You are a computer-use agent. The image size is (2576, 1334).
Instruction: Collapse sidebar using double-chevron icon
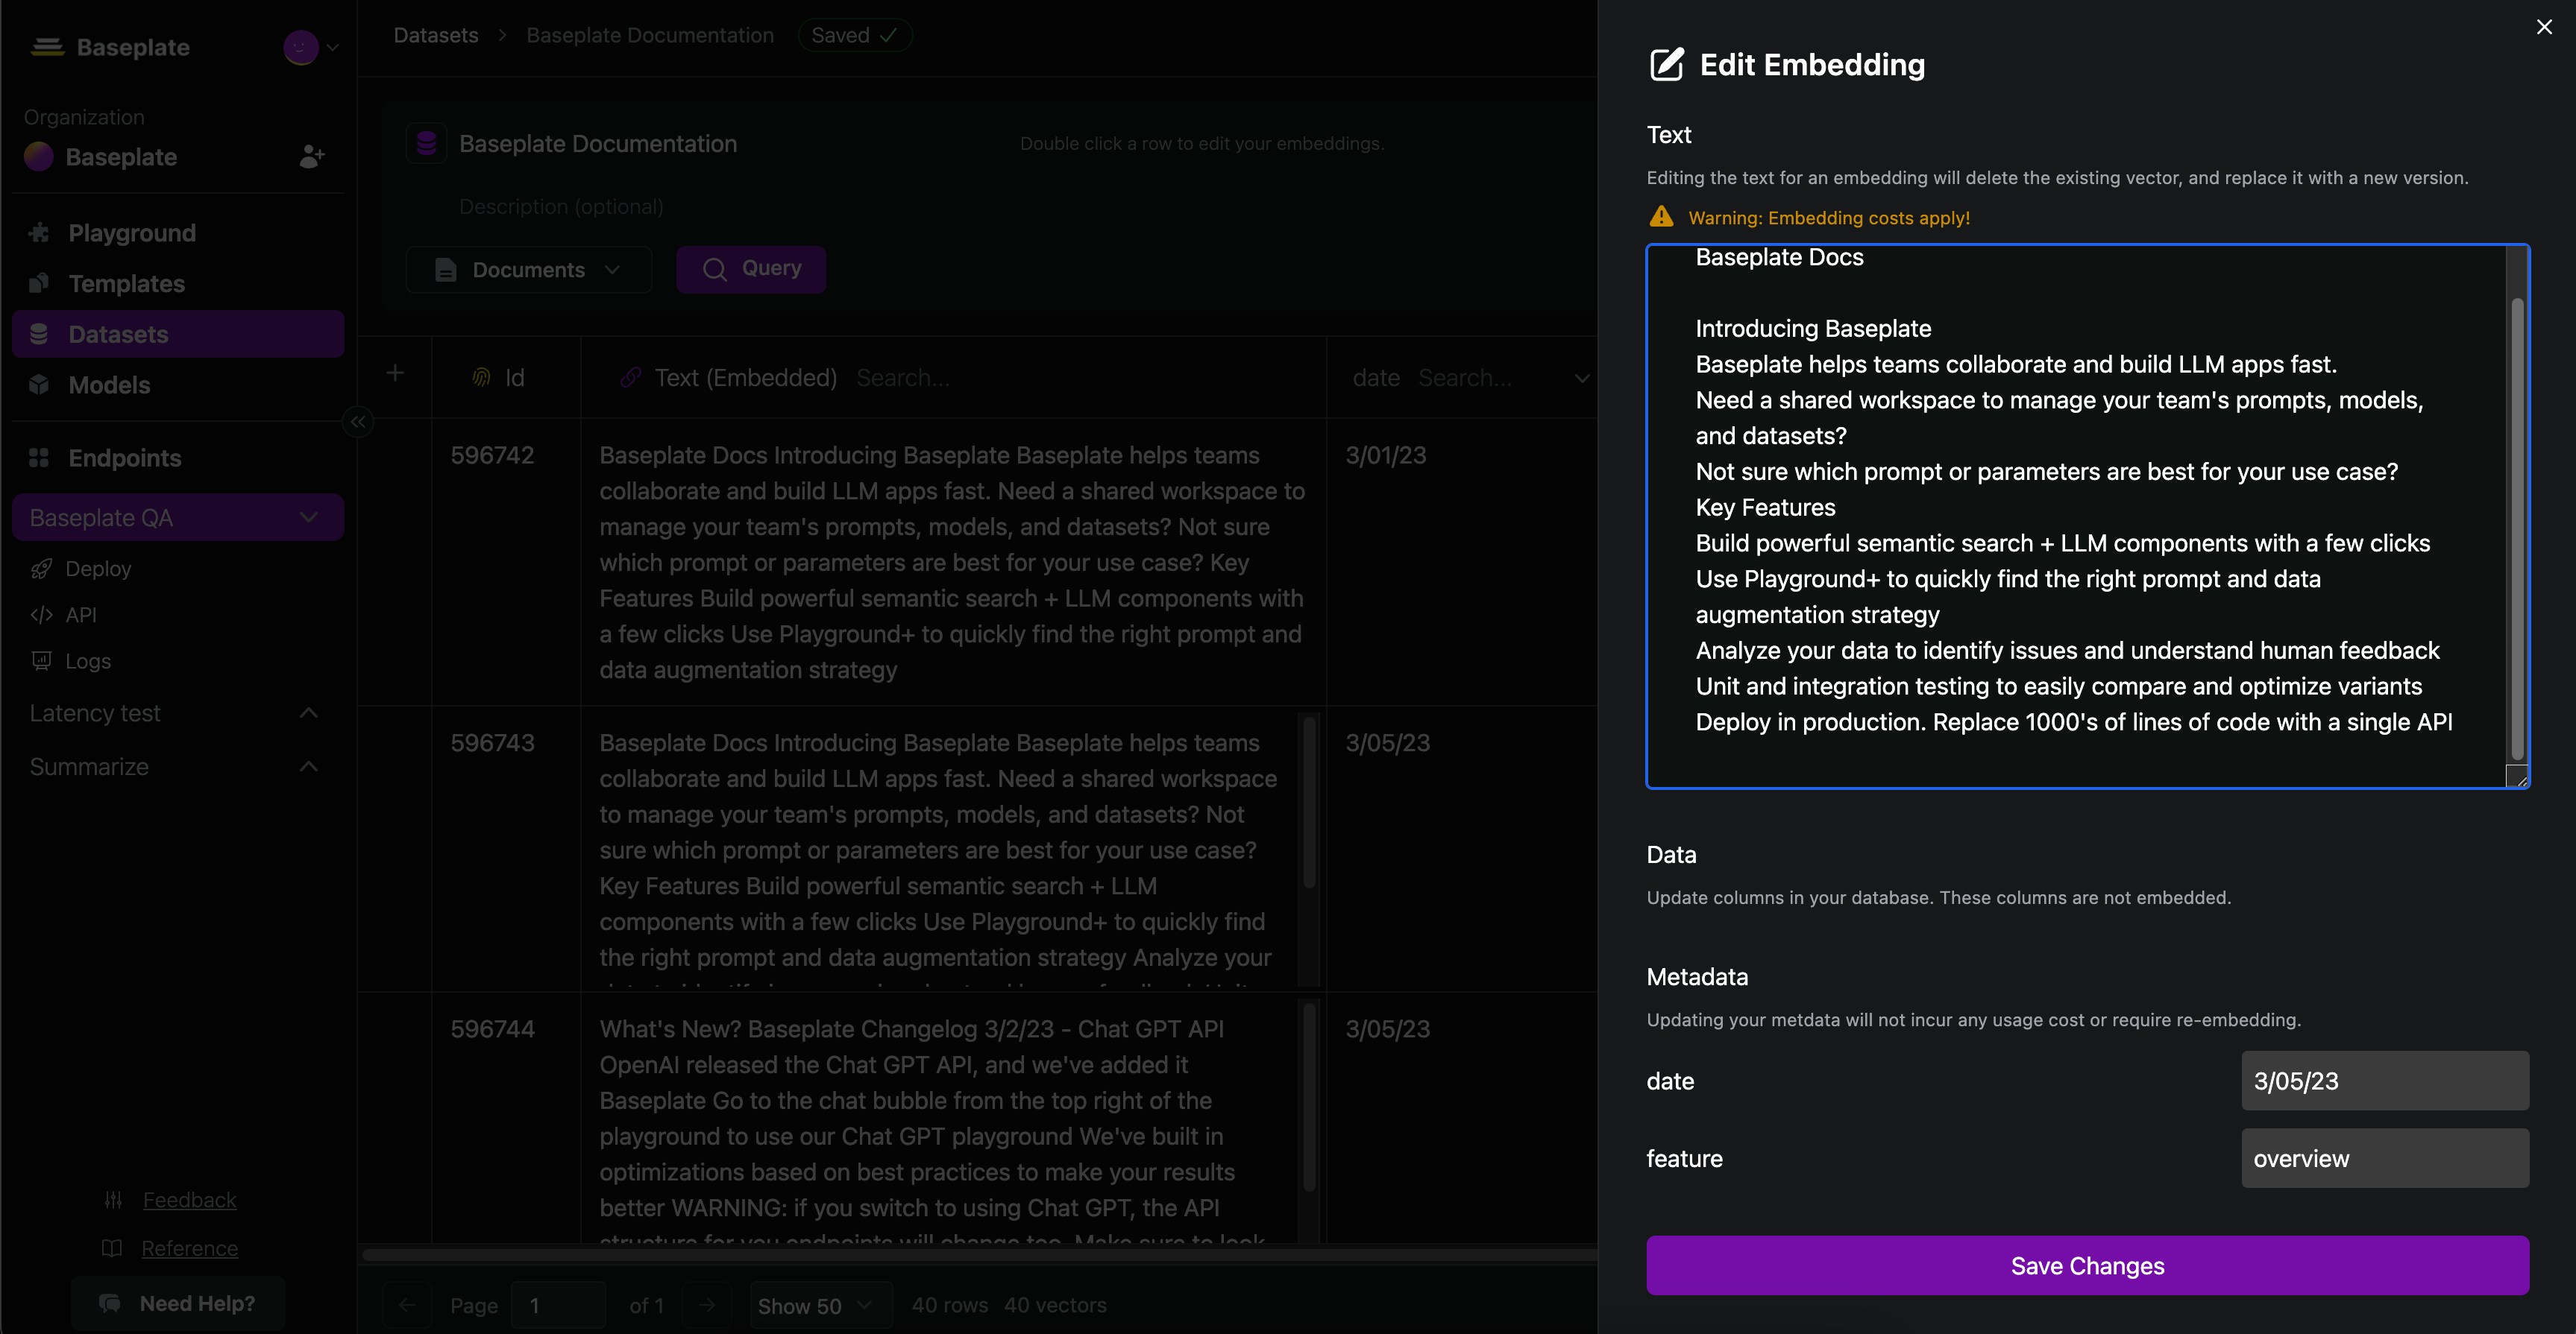(358, 422)
